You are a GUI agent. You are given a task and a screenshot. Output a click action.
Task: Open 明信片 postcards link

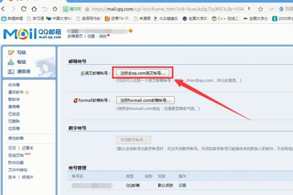[28, 177]
